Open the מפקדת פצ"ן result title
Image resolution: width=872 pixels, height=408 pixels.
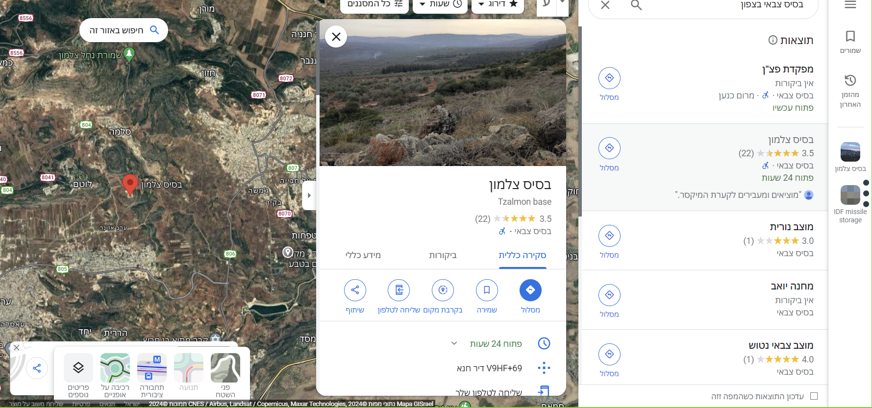[788, 69]
